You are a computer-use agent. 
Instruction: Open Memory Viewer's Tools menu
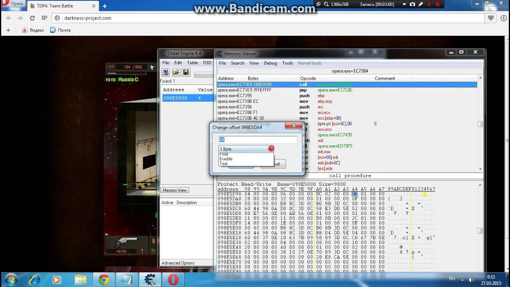[288, 63]
